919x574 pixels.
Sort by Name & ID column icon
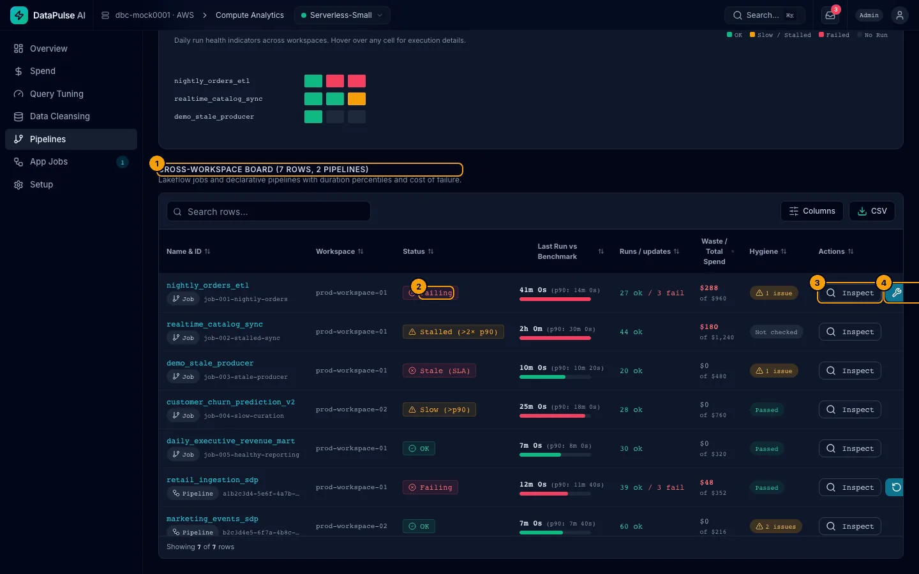tap(207, 251)
